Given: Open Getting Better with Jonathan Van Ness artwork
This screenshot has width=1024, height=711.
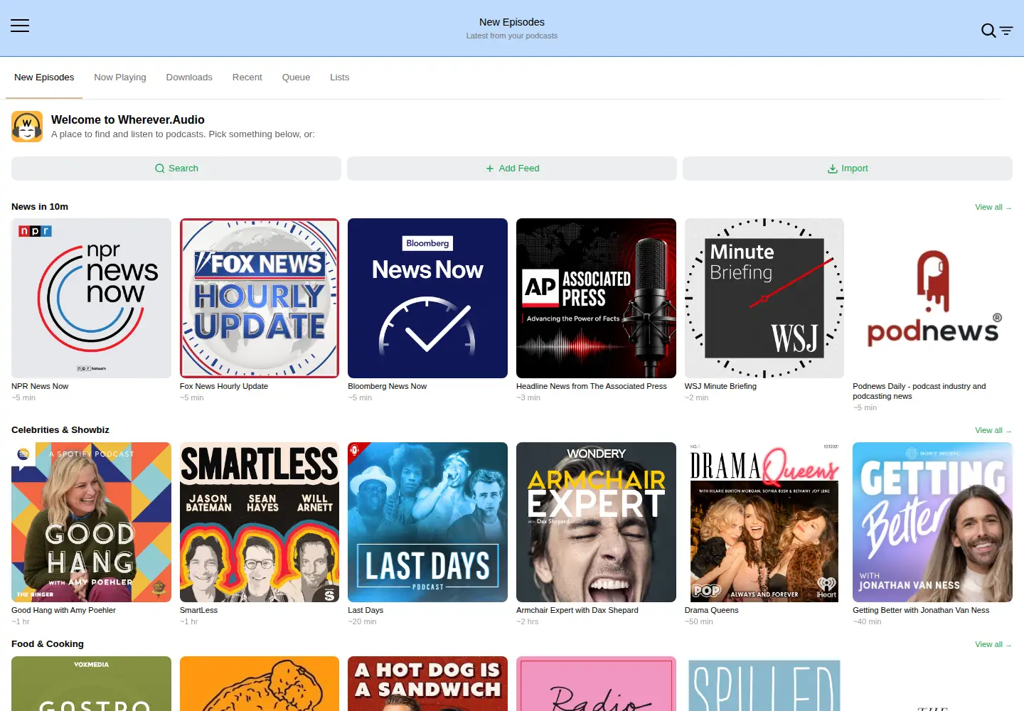Looking at the screenshot, I should pos(932,522).
